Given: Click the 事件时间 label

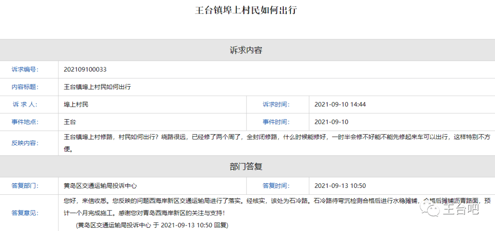Looking at the screenshot, I should pyautogui.click(x=276, y=122).
